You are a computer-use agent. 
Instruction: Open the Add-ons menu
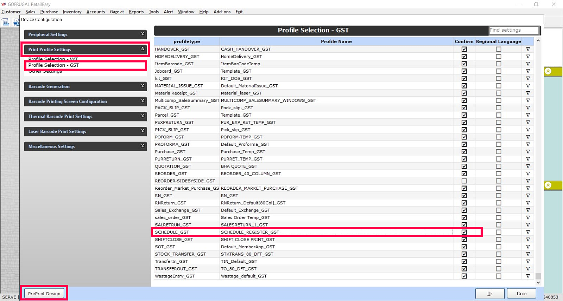click(222, 12)
